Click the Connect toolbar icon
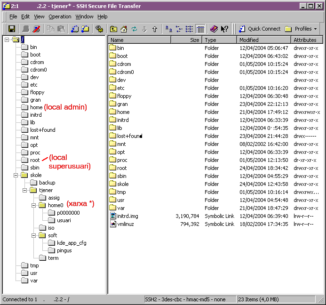 click(26, 29)
